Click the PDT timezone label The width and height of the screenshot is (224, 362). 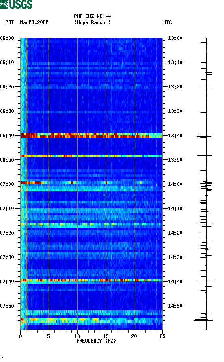tap(9, 22)
